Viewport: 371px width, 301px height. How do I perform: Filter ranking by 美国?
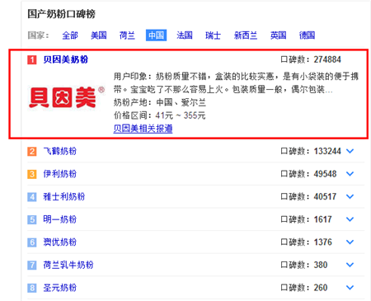click(x=99, y=35)
